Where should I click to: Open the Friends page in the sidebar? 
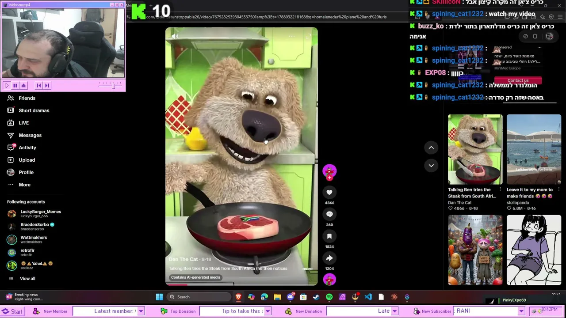click(27, 98)
